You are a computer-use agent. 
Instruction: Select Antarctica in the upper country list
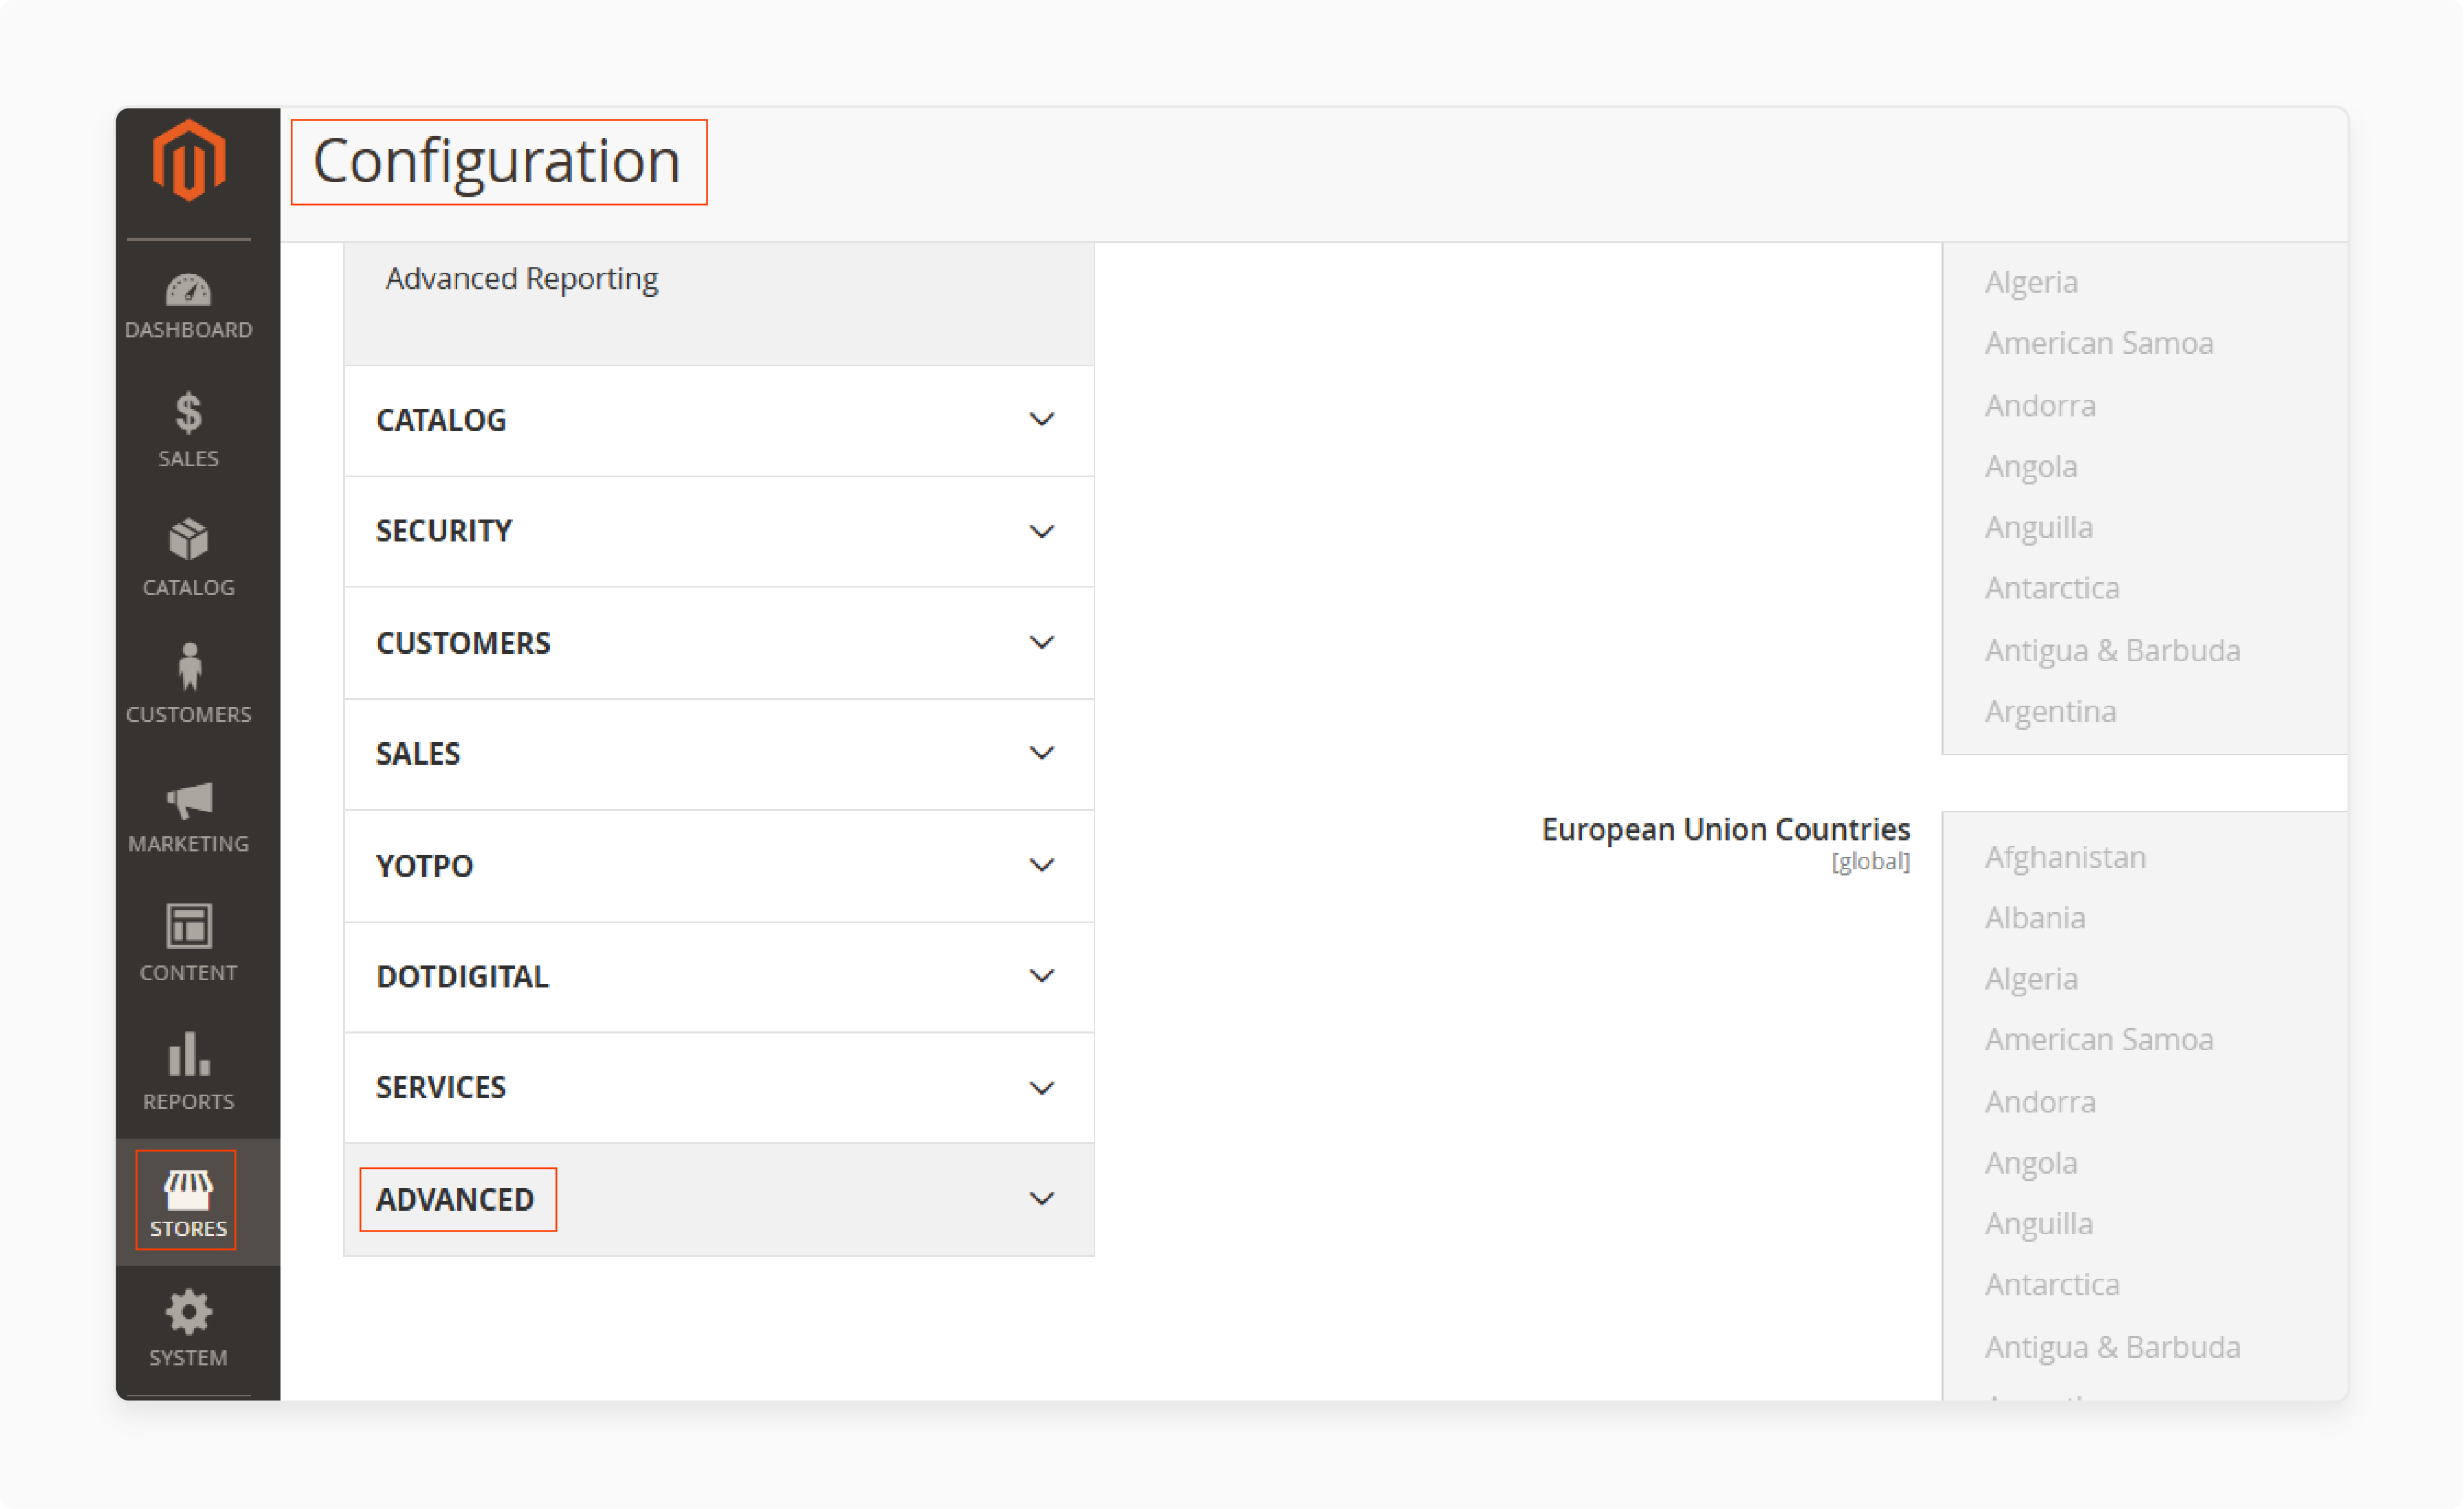pyautogui.click(x=2052, y=589)
